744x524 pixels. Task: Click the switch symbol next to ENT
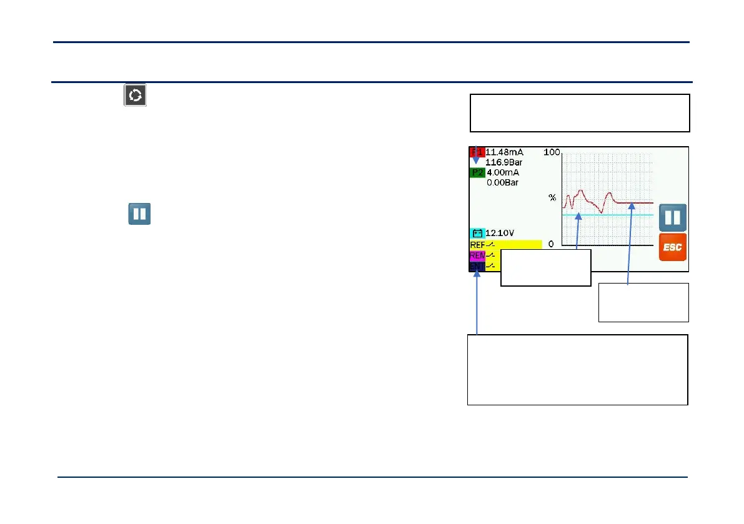coord(490,265)
